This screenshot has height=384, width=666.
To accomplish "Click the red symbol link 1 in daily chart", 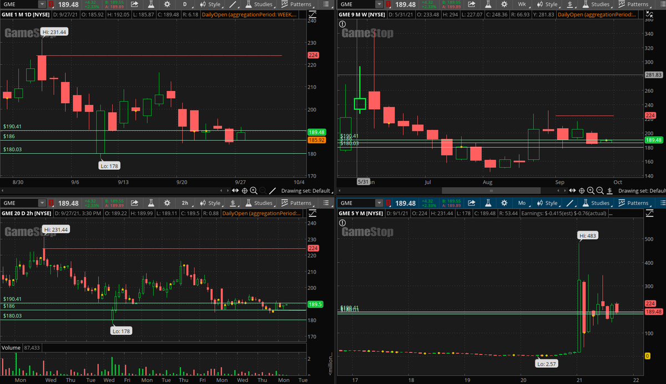I will (51, 4).
